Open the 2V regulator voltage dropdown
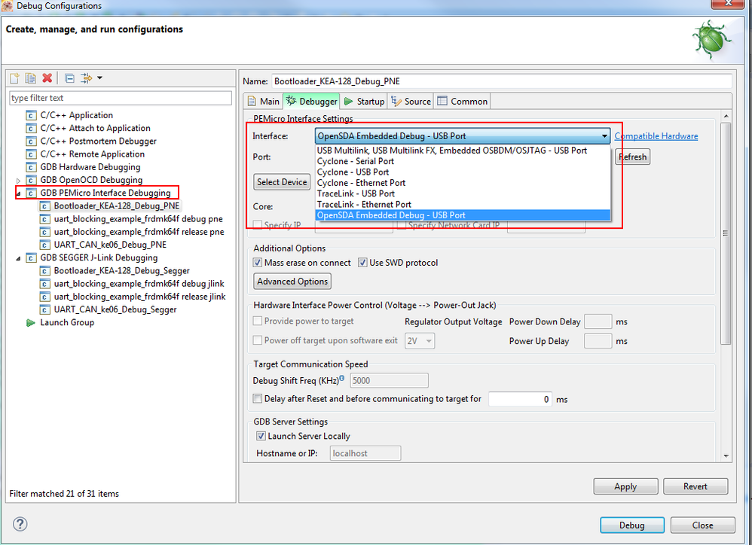 coord(420,341)
